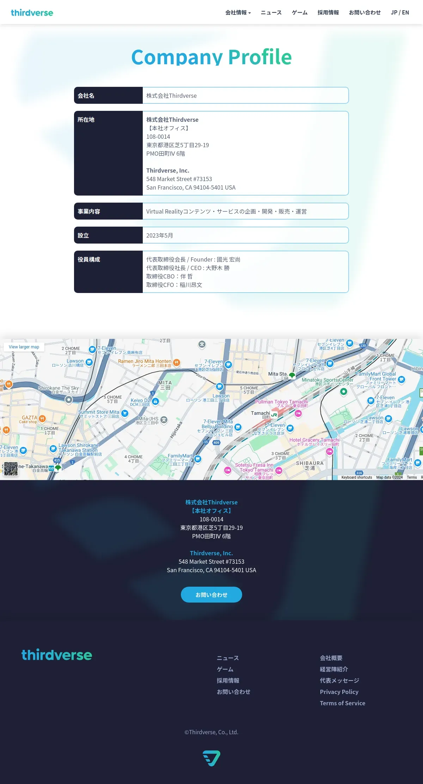Switch language with the JP / EN link
423x784 pixels.
[400, 13]
